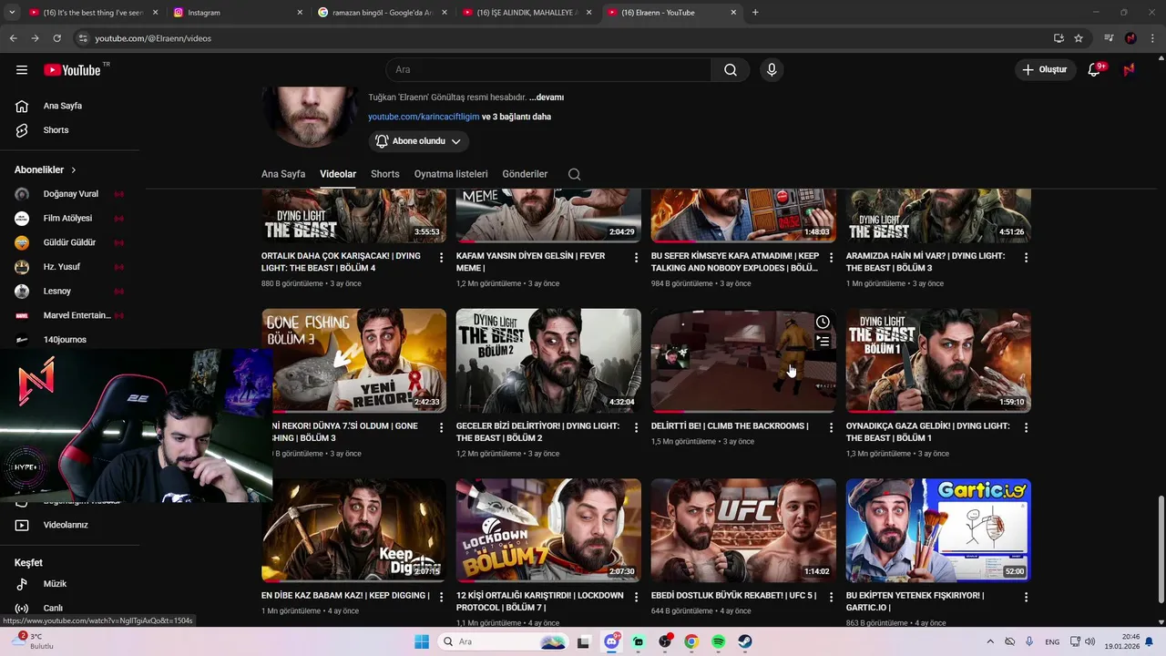This screenshot has height=656, width=1166.
Task: Click the Chrome address bar URL
Action: click(153, 38)
